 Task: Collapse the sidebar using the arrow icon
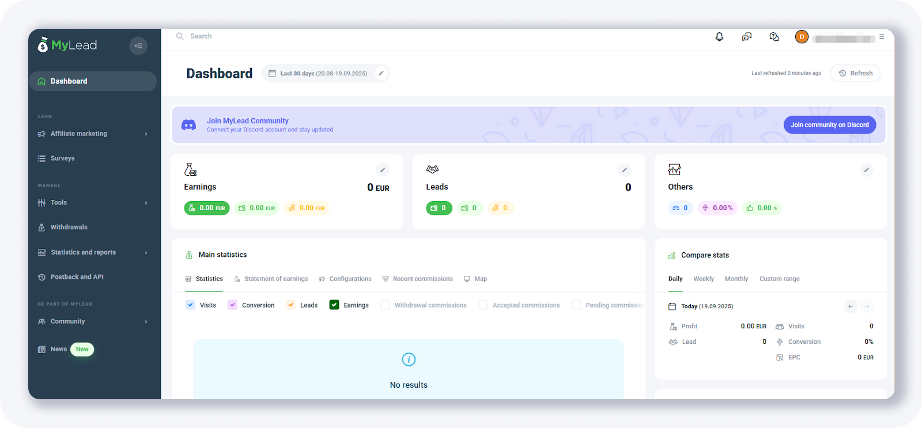138,46
